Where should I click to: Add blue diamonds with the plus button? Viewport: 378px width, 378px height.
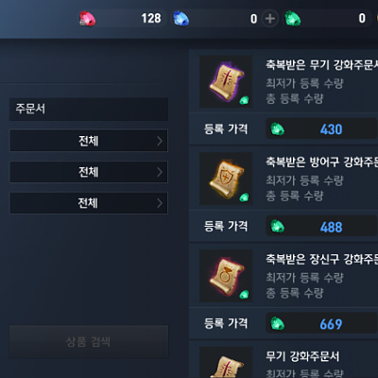(x=270, y=19)
